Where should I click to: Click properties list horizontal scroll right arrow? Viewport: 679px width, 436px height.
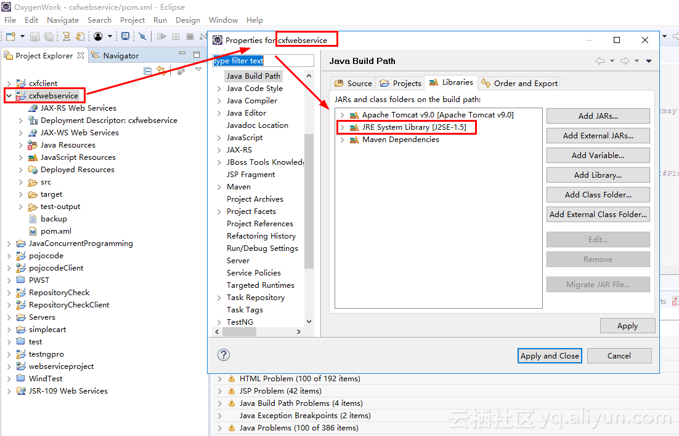click(x=298, y=331)
